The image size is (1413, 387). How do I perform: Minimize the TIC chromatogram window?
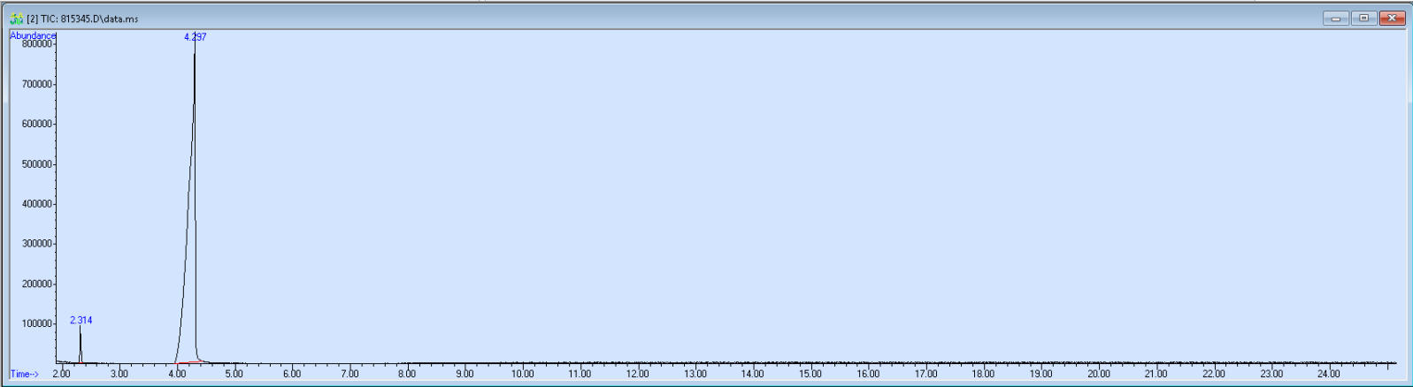(x=1335, y=18)
